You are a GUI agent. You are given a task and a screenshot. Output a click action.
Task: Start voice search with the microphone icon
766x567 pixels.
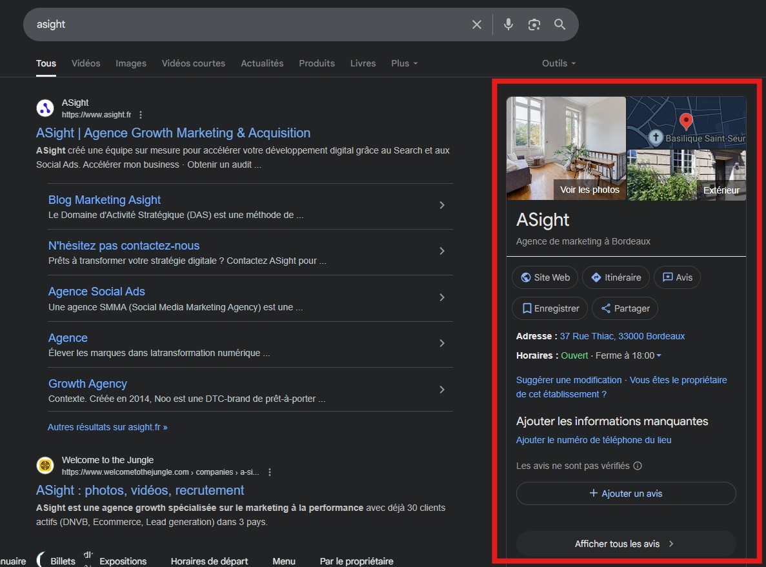(509, 25)
